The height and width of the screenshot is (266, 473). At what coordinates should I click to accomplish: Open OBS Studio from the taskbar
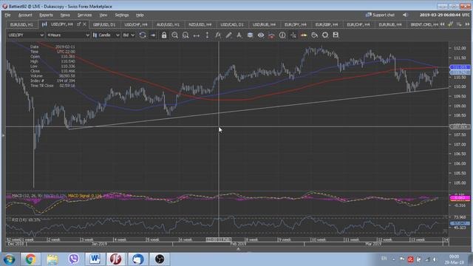tap(160, 259)
